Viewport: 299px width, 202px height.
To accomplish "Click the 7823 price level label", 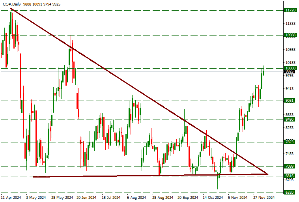I will (x=290, y=142).
